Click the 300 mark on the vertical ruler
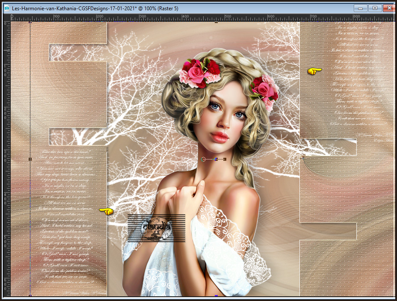Image resolution: width=397 pixels, height=301 pixels. click(x=5, y=156)
